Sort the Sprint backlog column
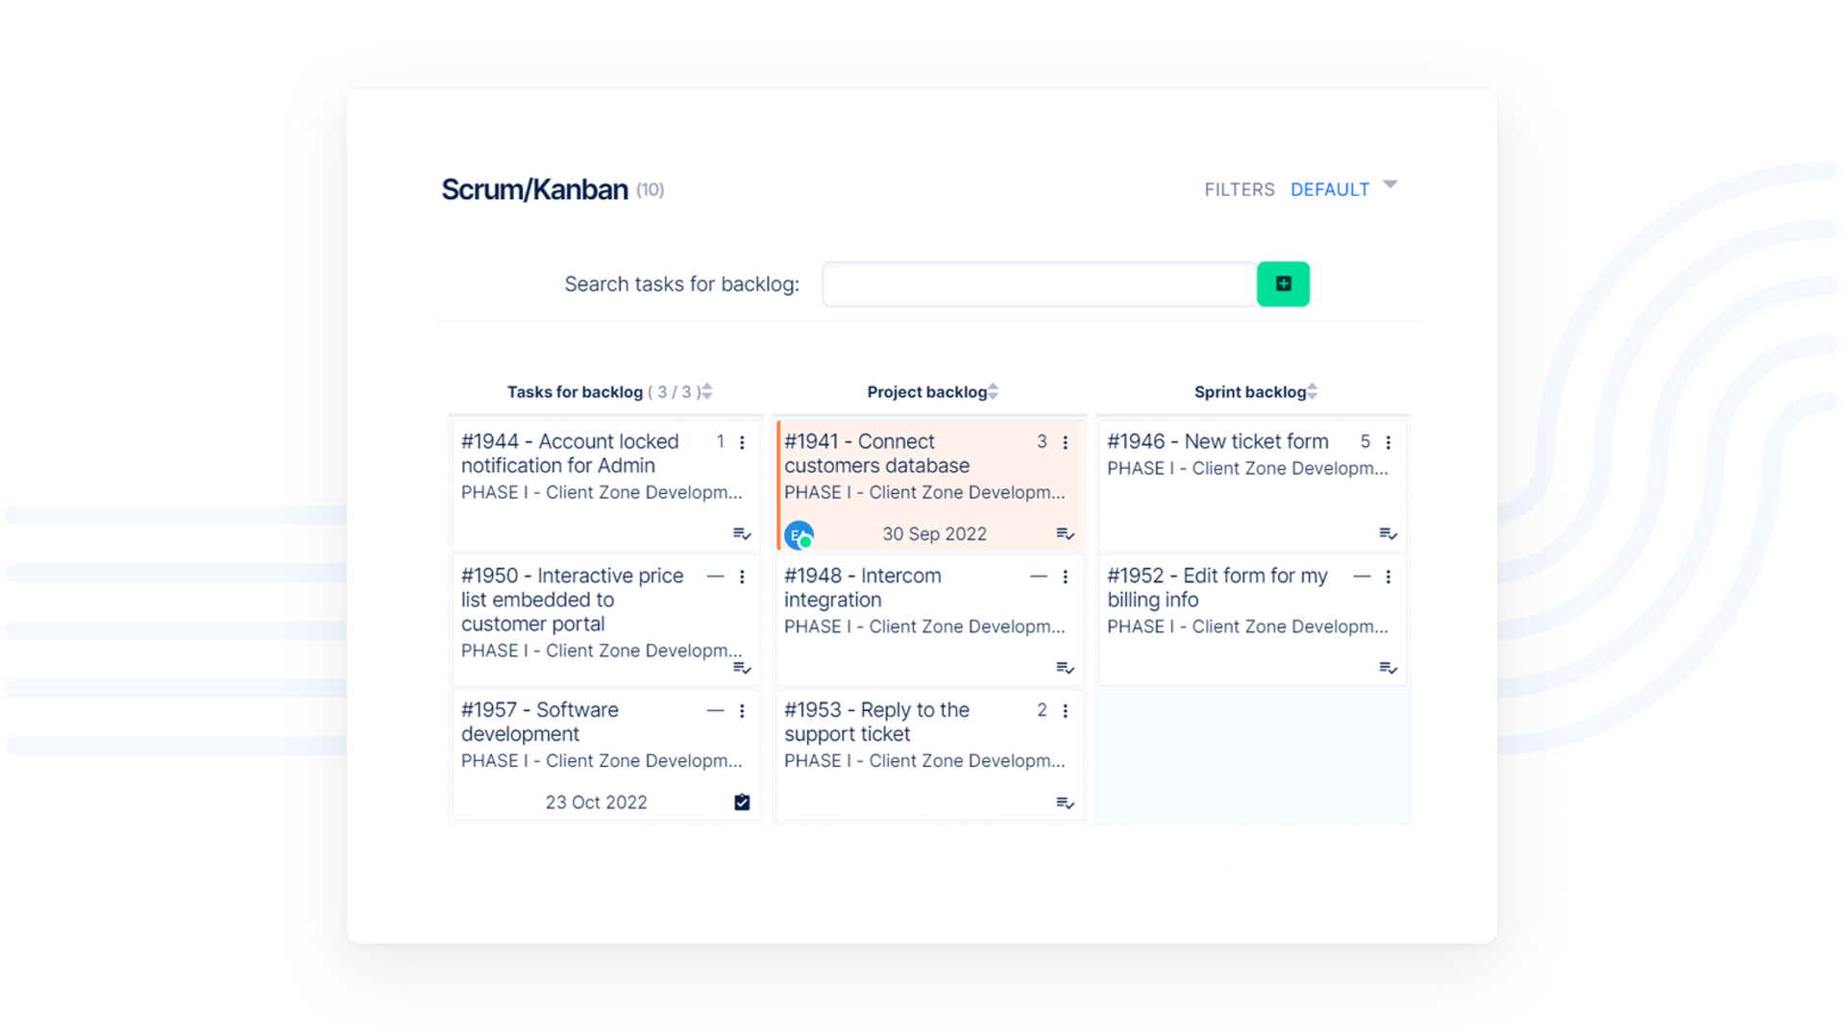 click(1313, 391)
